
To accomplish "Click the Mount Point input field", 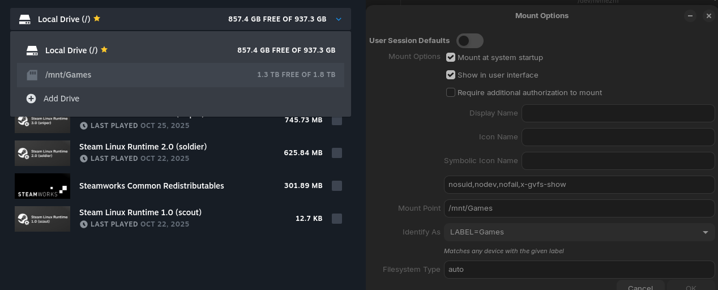I will click(x=578, y=208).
